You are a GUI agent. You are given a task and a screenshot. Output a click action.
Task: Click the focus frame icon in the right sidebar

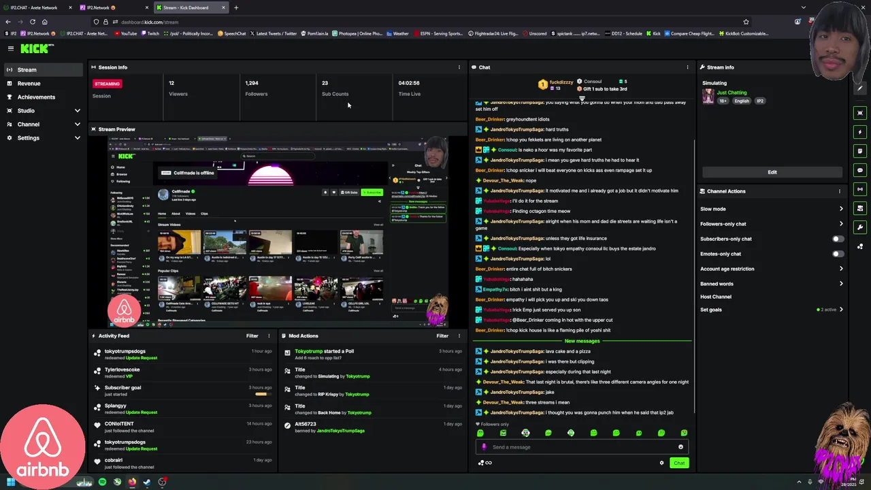(x=861, y=113)
